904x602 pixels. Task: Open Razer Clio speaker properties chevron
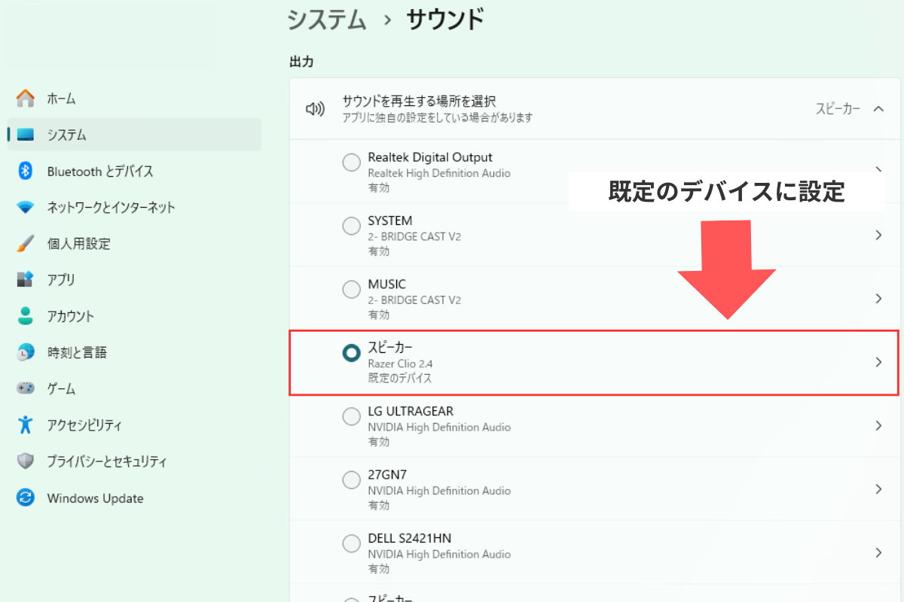point(878,362)
